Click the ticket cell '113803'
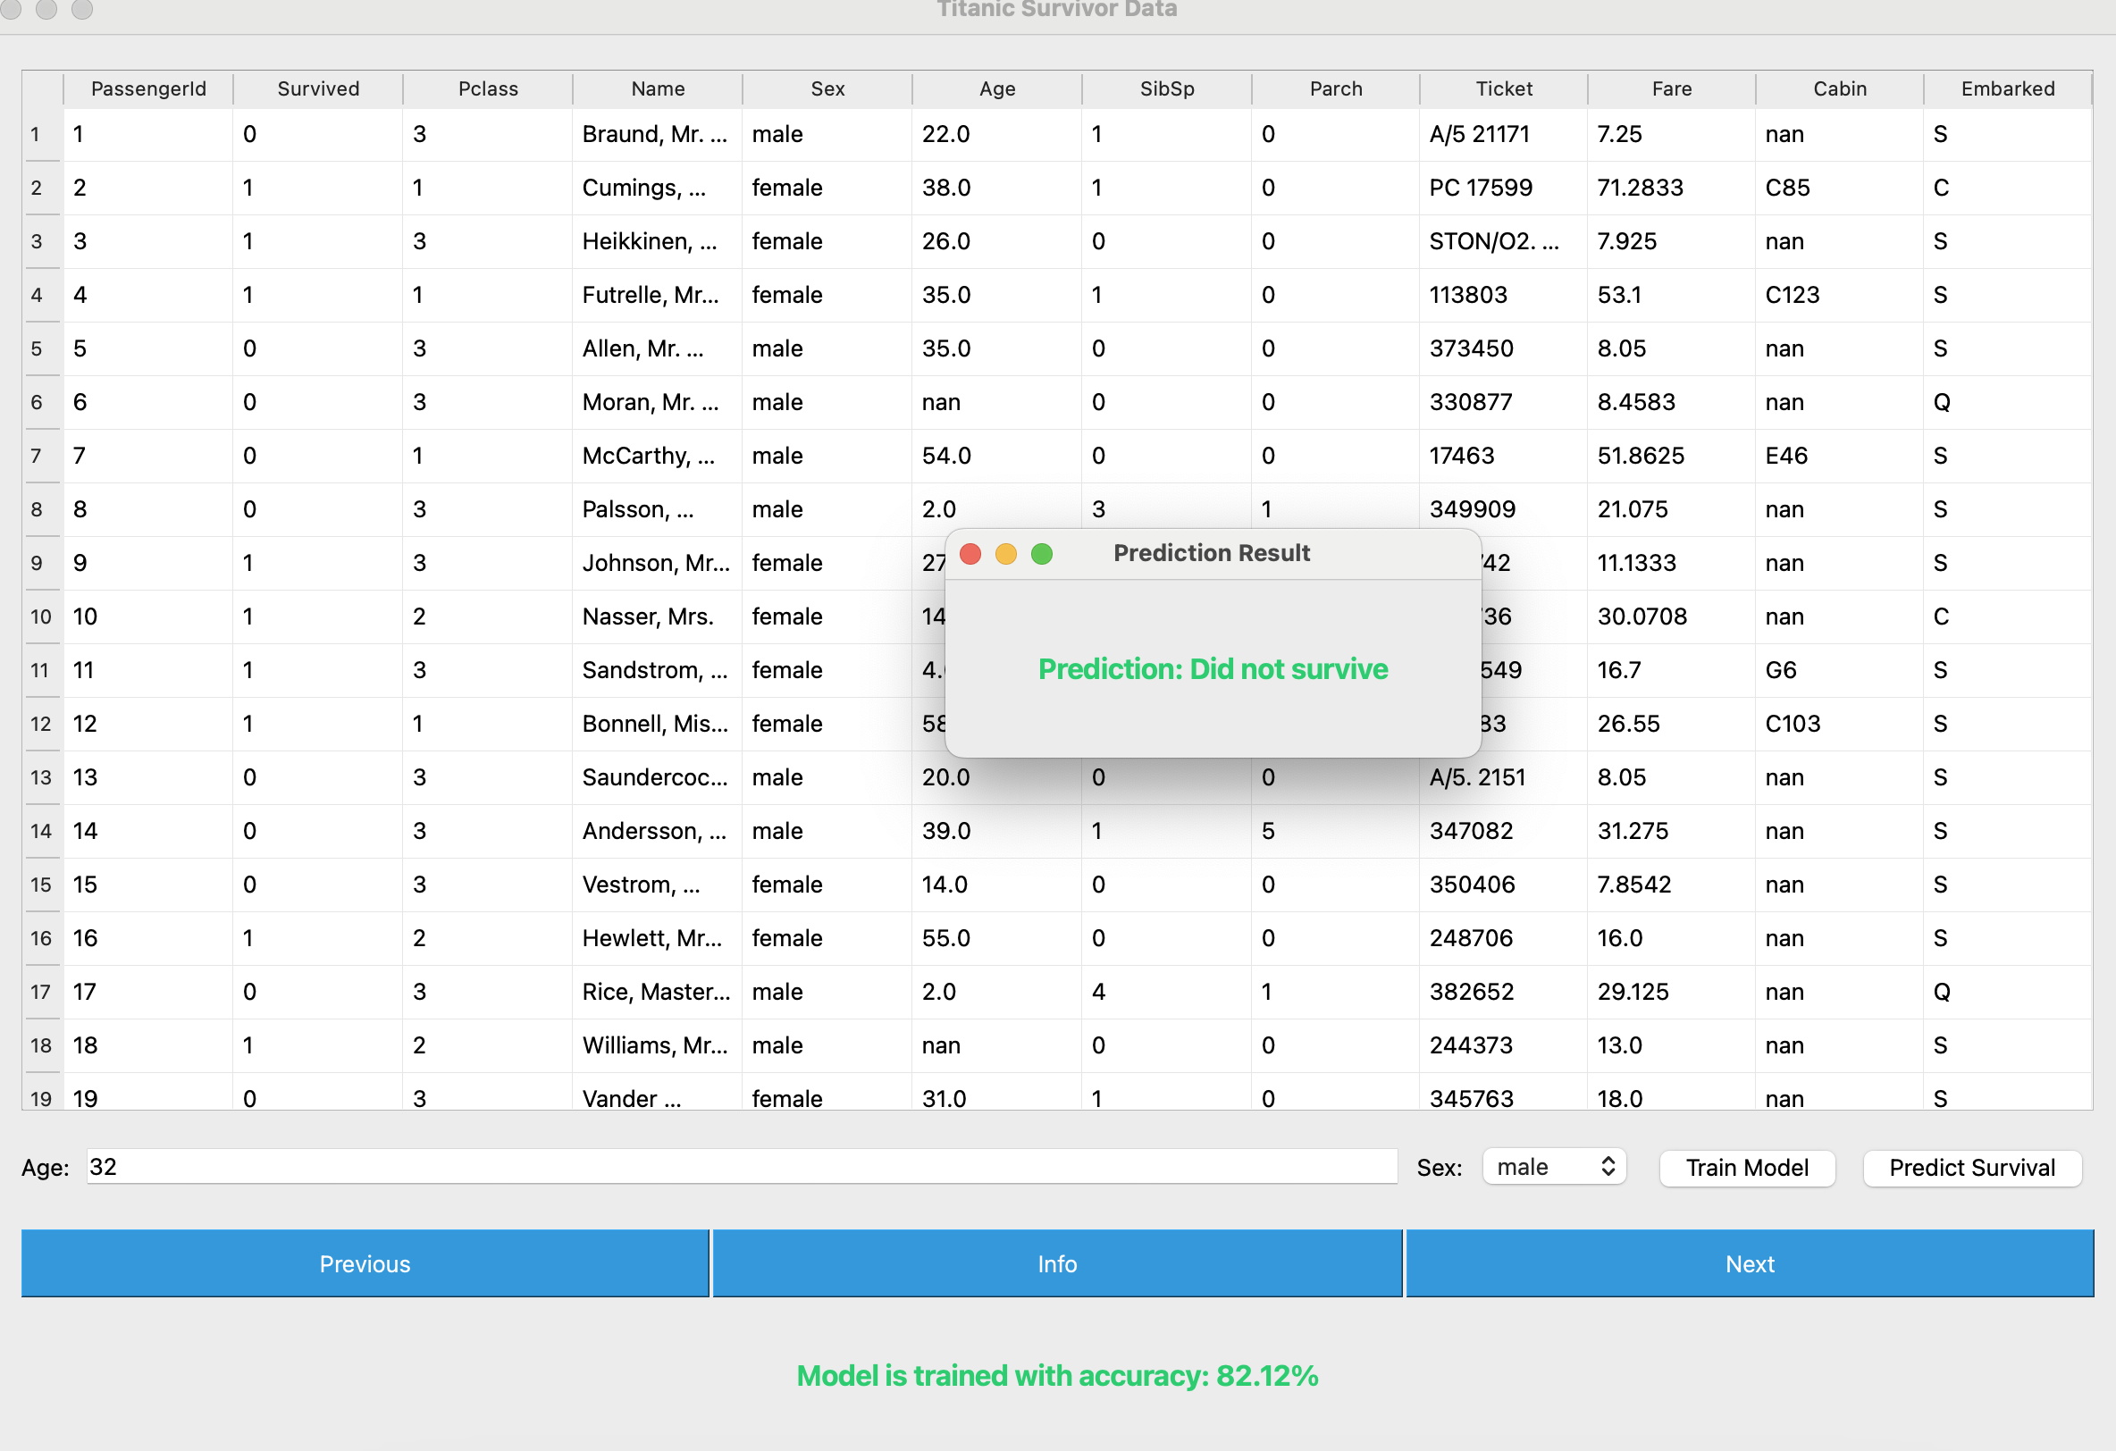 [x=1504, y=296]
